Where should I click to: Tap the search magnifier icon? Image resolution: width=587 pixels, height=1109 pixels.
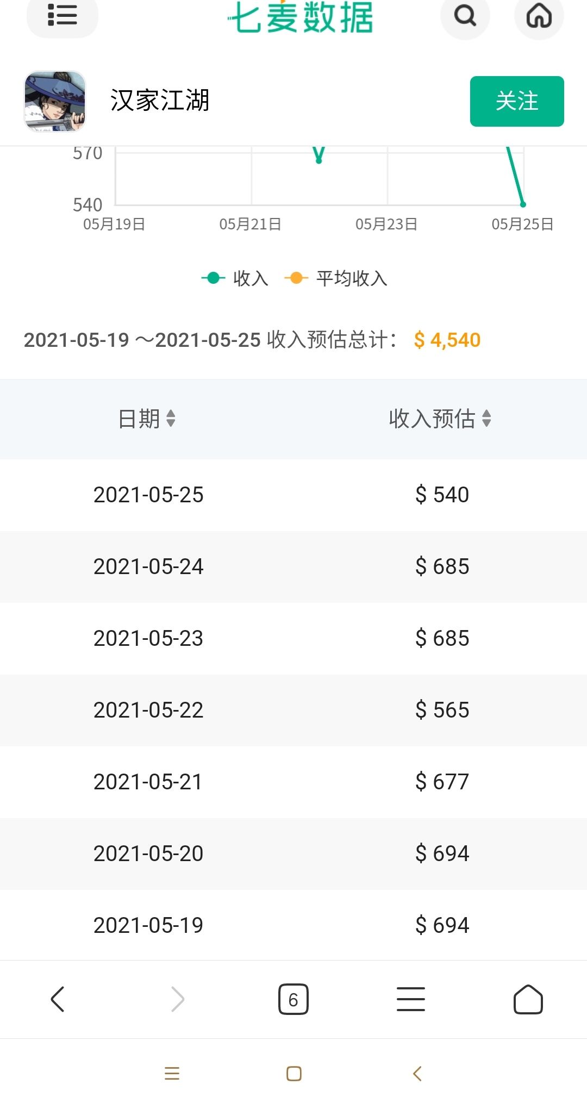point(465,16)
